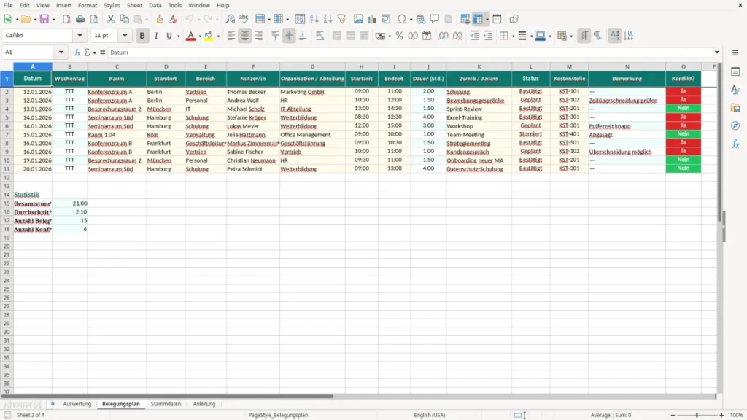This screenshot has height=420, width=747.
Task: Open the Data menu
Action: point(155,5)
